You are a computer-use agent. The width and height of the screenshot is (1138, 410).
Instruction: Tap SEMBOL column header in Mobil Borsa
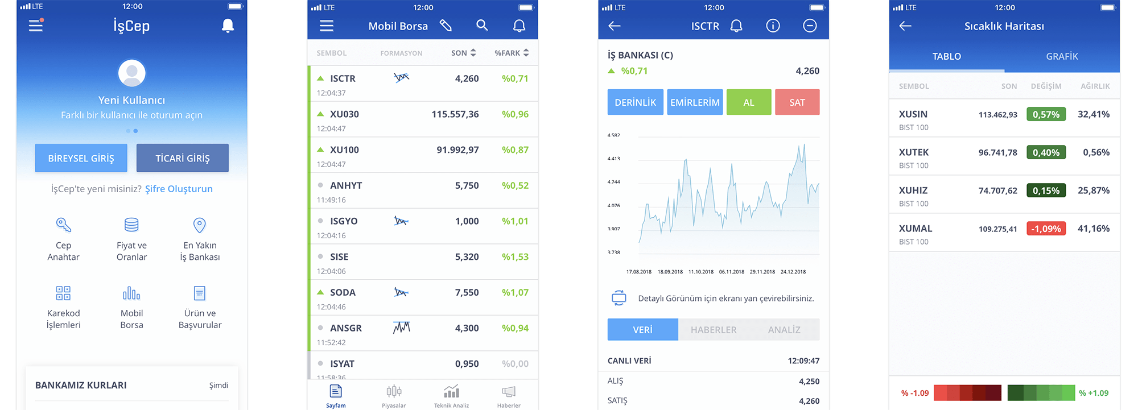(331, 53)
